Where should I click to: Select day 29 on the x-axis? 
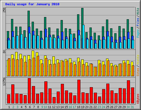pyautogui.click(x=124, y=107)
